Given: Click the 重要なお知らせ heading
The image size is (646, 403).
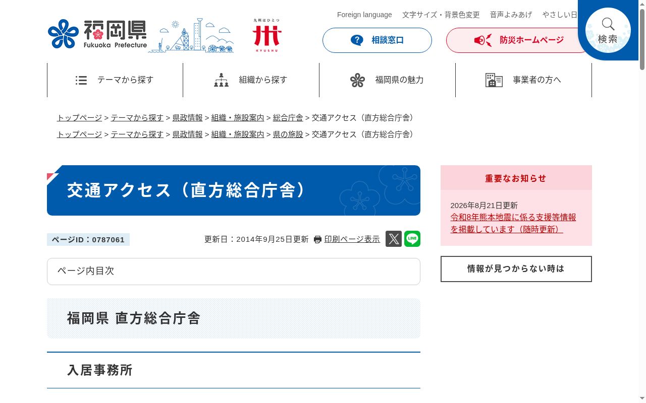Looking at the screenshot, I should coord(516,178).
